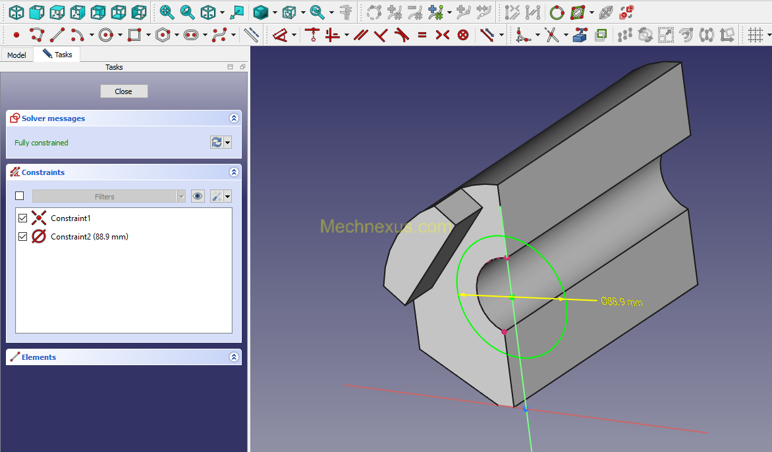Open solver update options dropdown arrow
This screenshot has width=772, height=452.
(x=227, y=143)
